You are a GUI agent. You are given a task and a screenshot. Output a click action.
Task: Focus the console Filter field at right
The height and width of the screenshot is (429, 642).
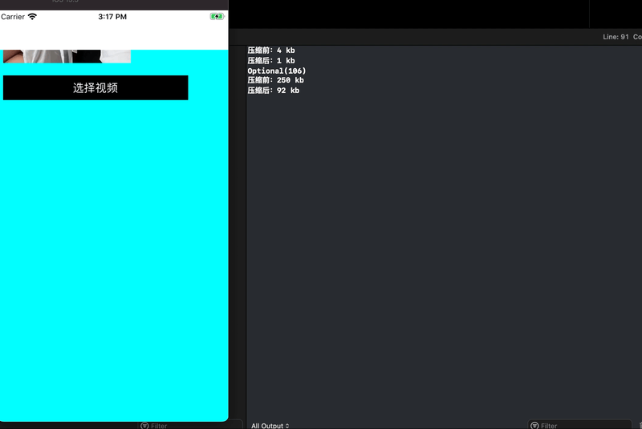click(579, 425)
